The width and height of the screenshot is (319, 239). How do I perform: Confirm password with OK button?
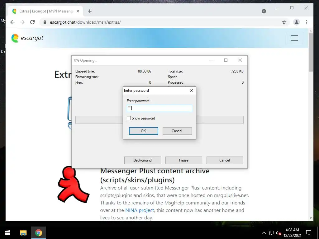[143, 131]
